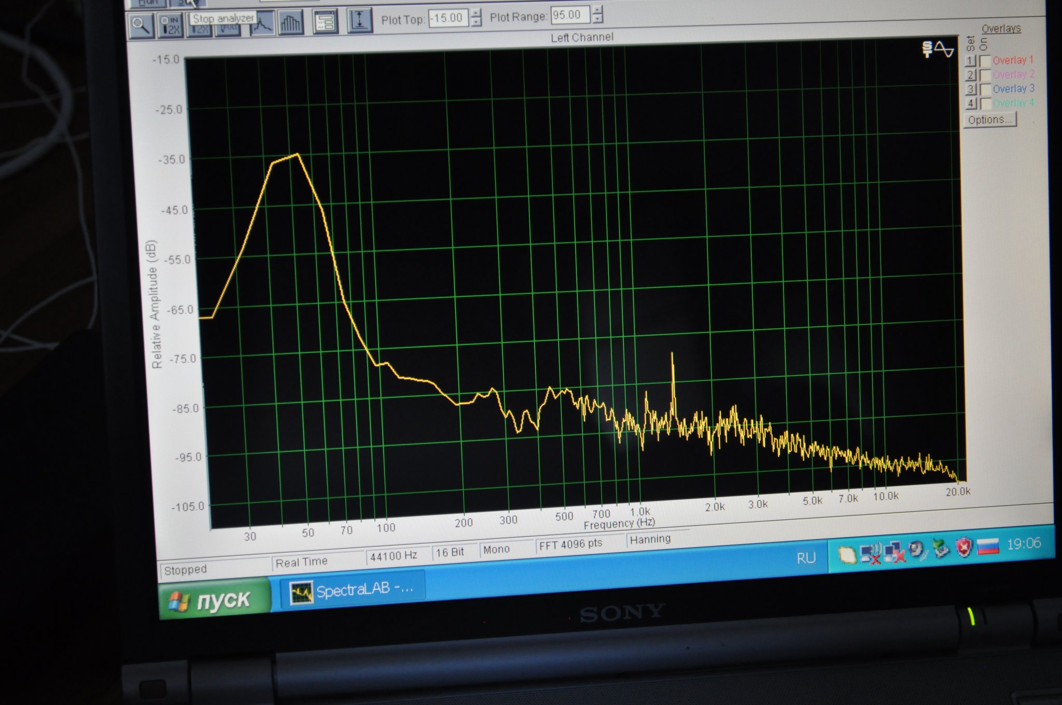
Task: Click the S/T marker icon in plot corner
Action: pos(927,49)
